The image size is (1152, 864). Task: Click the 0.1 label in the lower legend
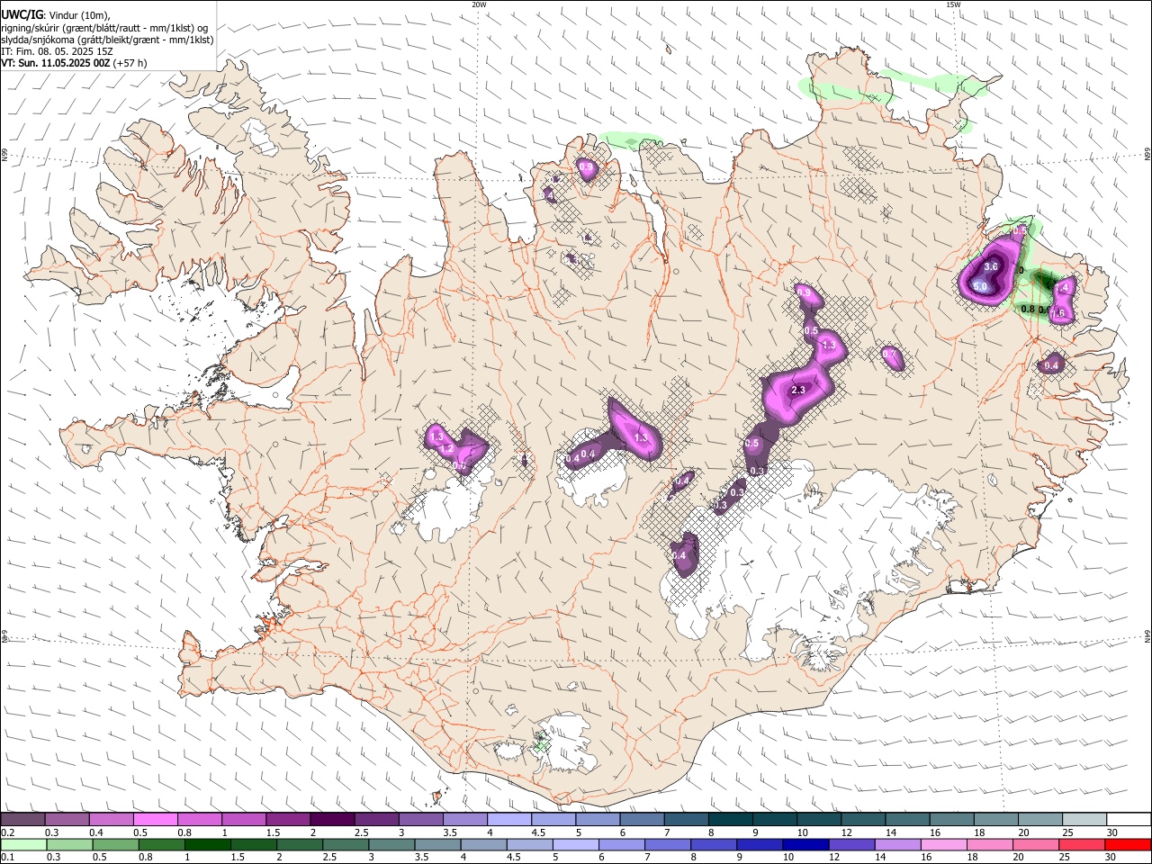point(8,858)
